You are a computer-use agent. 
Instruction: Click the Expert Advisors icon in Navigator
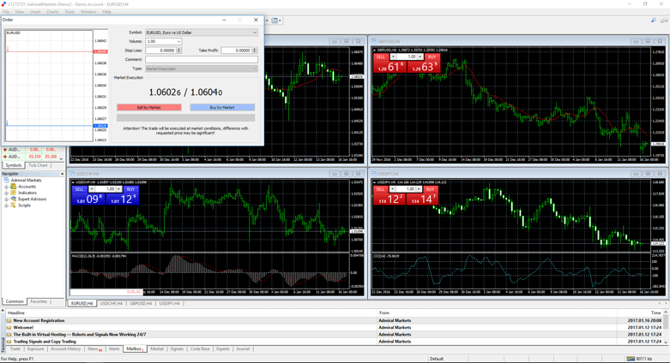tap(13, 199)
